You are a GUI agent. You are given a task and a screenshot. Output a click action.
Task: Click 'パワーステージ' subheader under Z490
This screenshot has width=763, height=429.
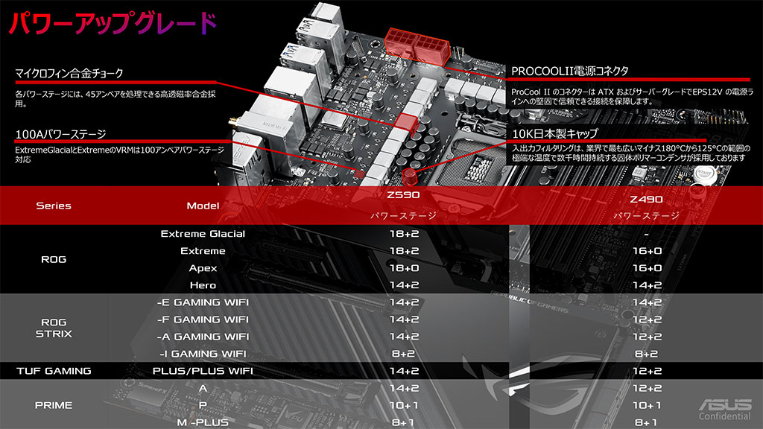(646, 215)
